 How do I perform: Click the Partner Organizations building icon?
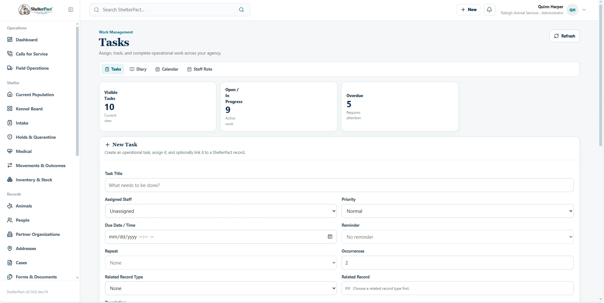10,234
